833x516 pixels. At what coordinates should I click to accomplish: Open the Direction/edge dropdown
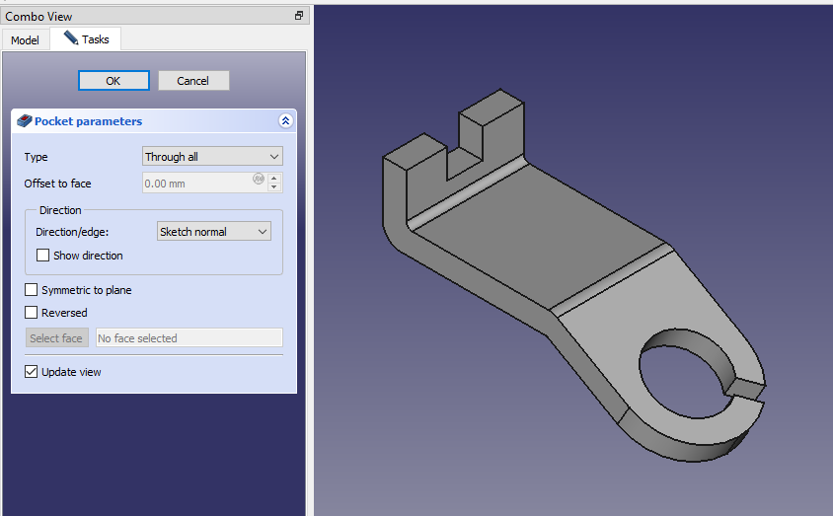coord(214,232)
